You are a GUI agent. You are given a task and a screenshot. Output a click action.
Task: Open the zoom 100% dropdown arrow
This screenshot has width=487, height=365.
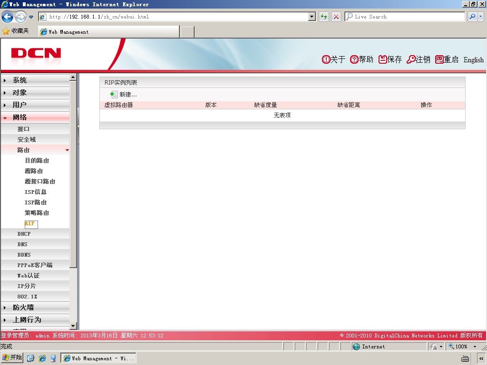475,346
